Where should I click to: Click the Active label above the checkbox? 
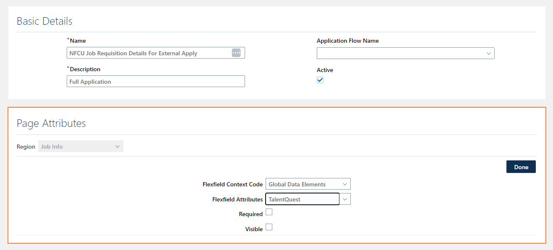tap(325, 70)
